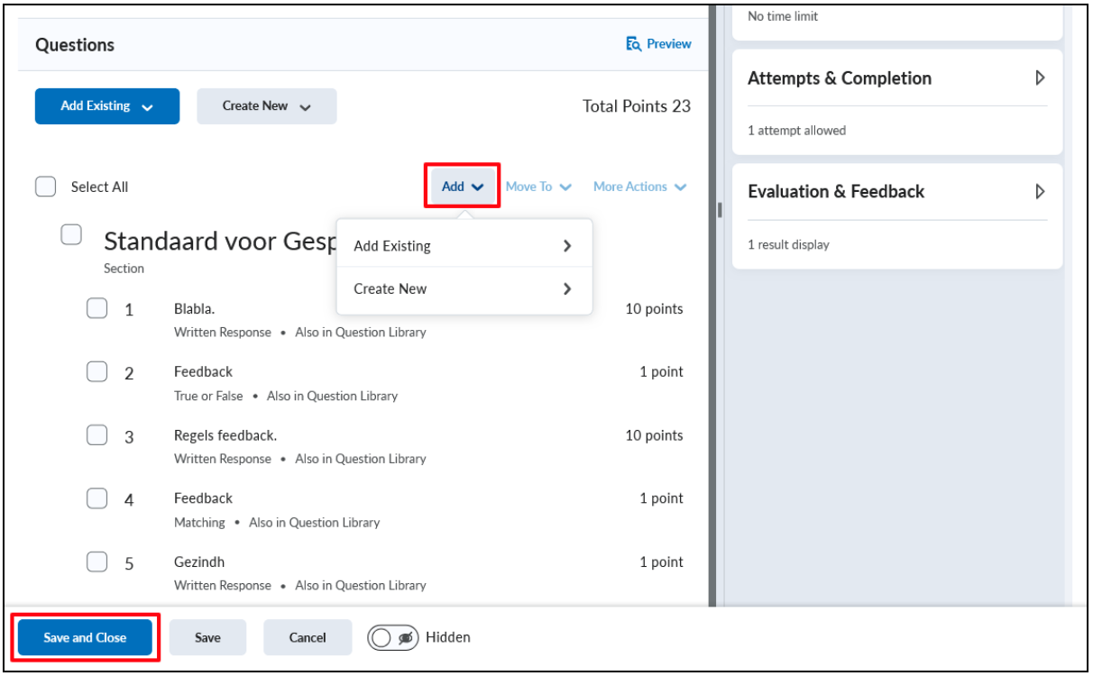This screenshot has height=676, width=1093.
Task: Check the Standaard voor Gesp section checkbox
Action: tap(71, 234)
